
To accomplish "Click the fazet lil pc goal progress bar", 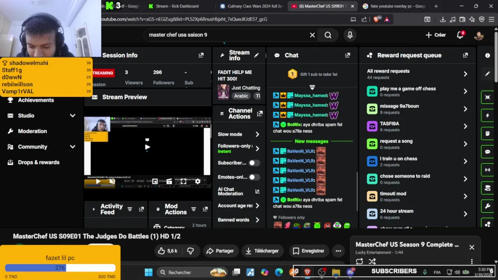I will (x=60, y=268).
